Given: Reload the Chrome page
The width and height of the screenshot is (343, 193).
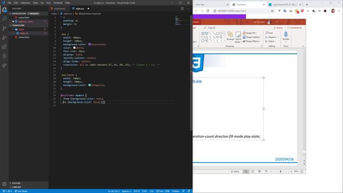Looking at the screenshot, I should tap(207, 11).
